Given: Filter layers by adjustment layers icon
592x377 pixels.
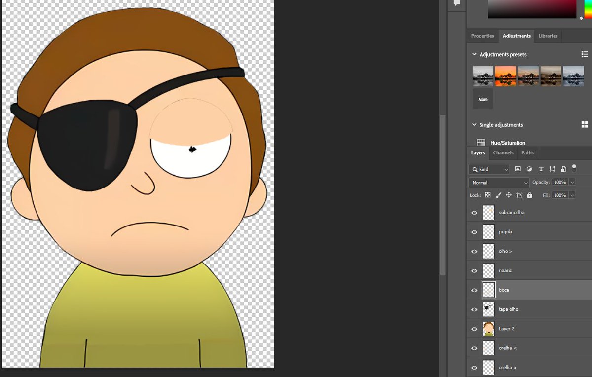Looking at the screenshot, I should (x=529, y=169).
